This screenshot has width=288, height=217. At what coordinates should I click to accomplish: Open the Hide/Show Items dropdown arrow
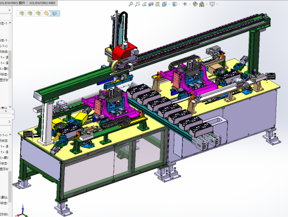tap(190, 4)
